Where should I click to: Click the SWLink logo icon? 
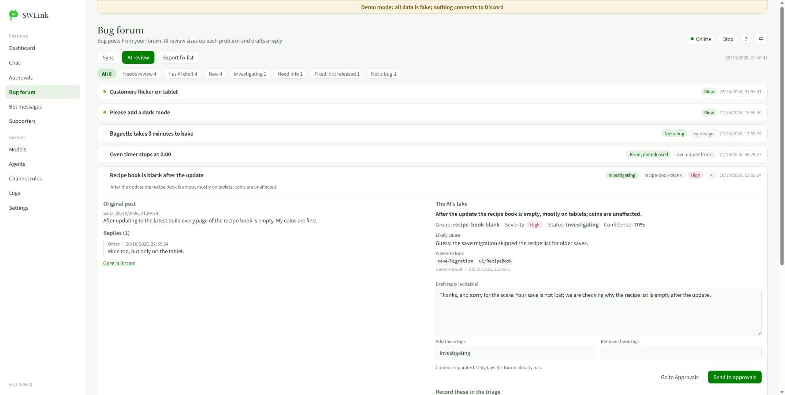pyautogui.click(x=14, y=15)
